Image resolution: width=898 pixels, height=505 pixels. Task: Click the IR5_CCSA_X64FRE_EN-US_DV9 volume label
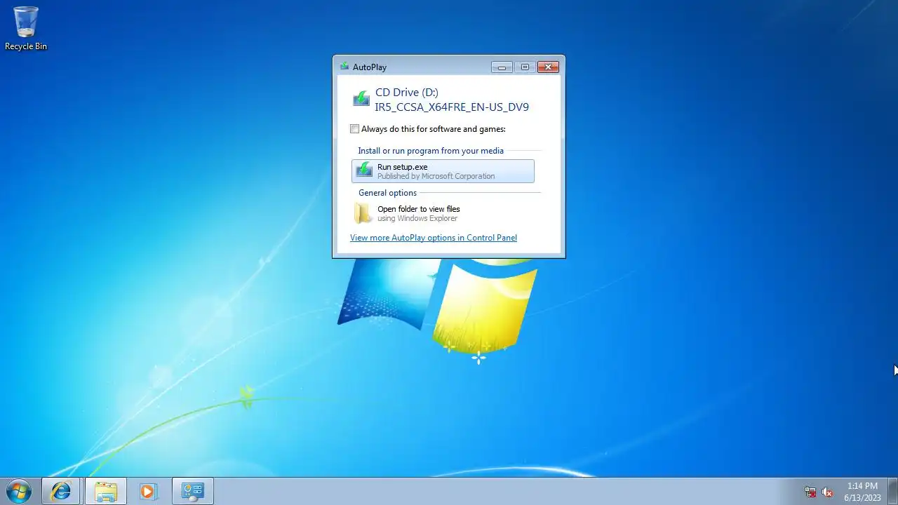click(452, 107)
